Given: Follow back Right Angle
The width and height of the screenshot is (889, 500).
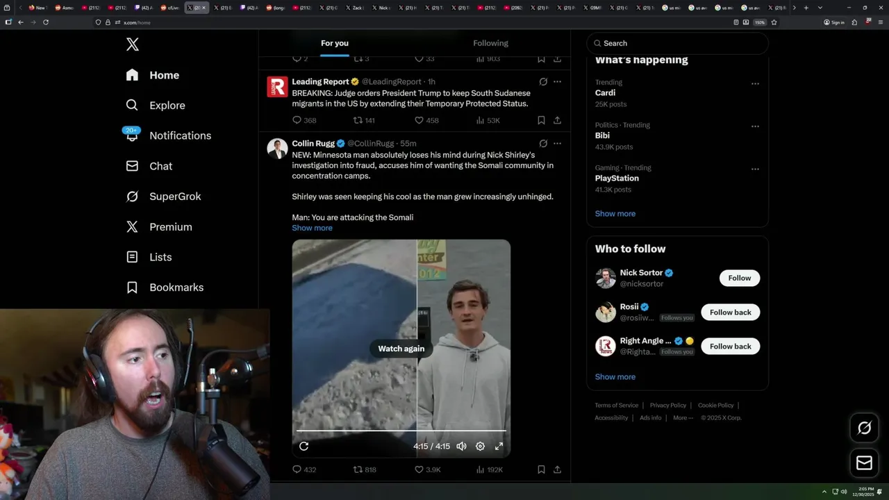Looking at the screenshot, I should pos(731,347).
